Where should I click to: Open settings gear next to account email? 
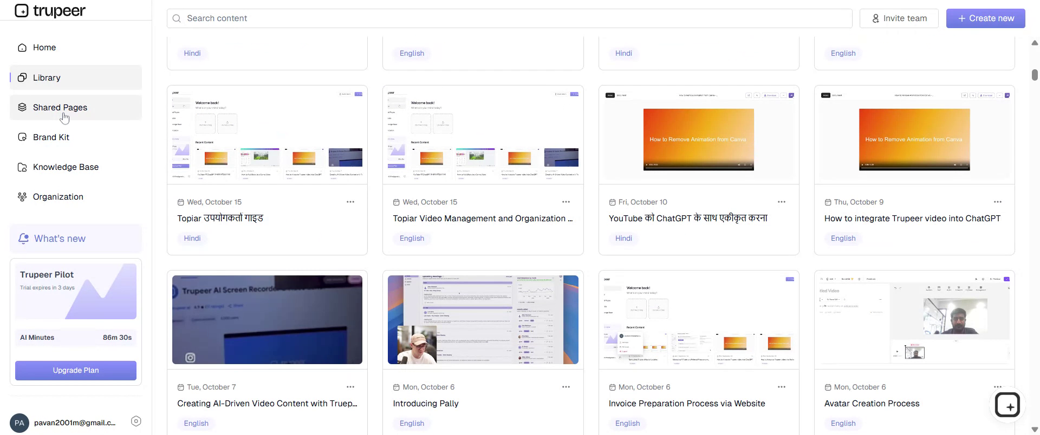click(x=136, y=421)
